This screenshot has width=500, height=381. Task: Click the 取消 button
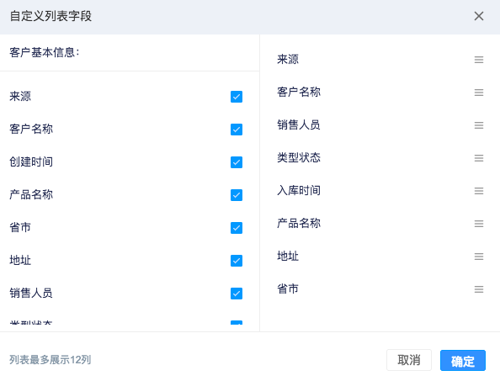tap(409, 360)
